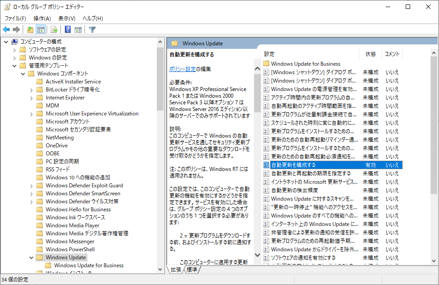Toggle the action pane toolbar icon

click(x=78, y=29)
